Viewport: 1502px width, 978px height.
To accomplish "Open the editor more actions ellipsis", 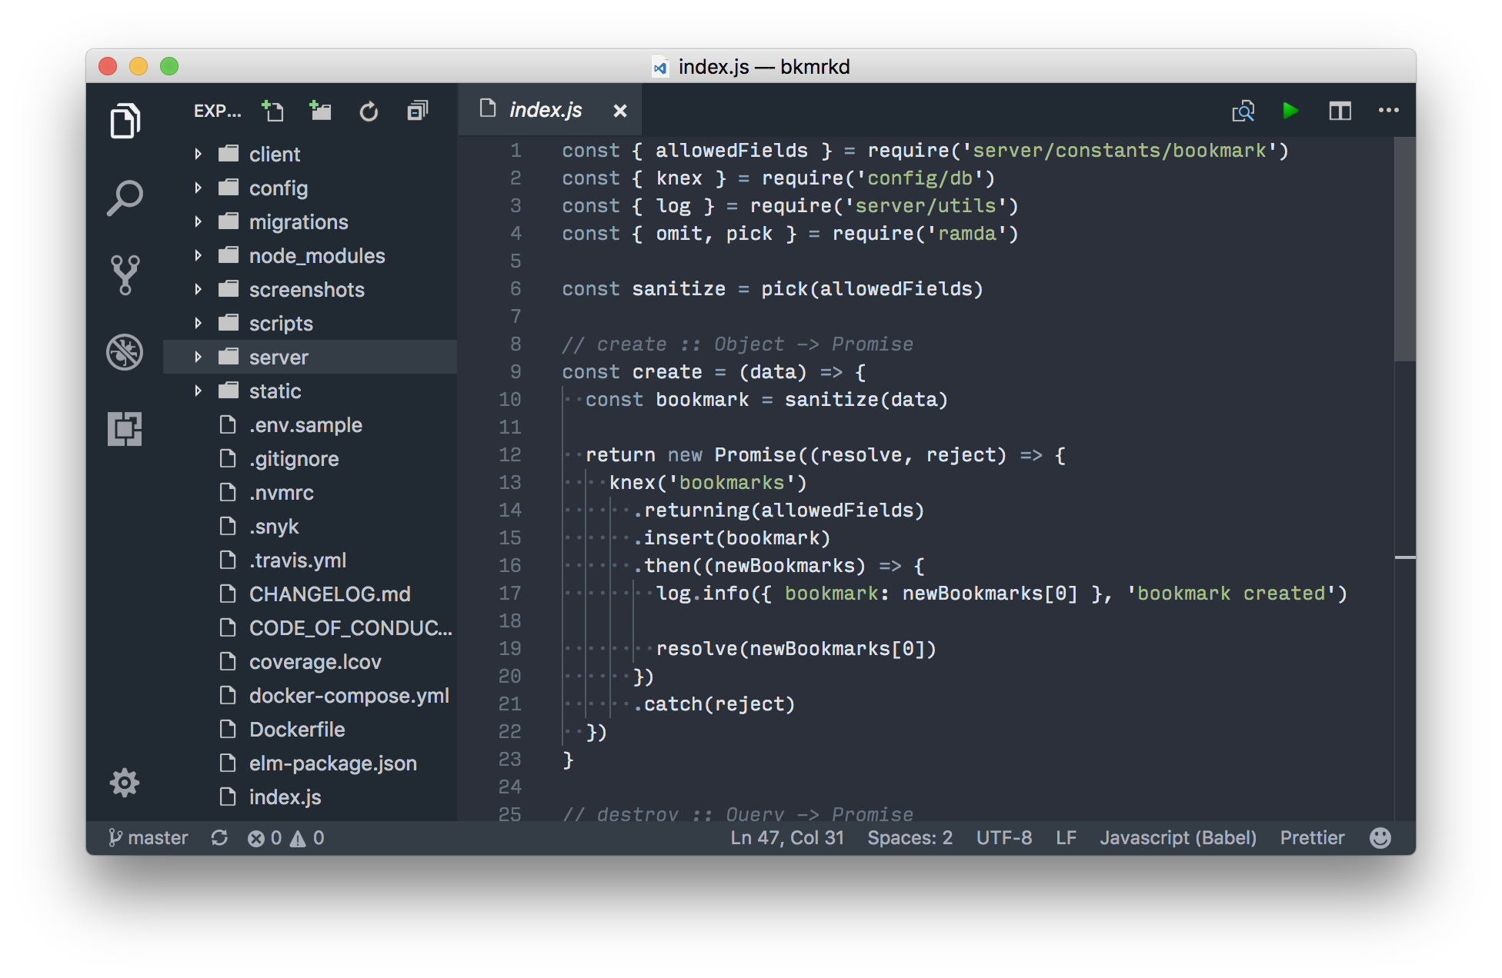I will 1388,111.
